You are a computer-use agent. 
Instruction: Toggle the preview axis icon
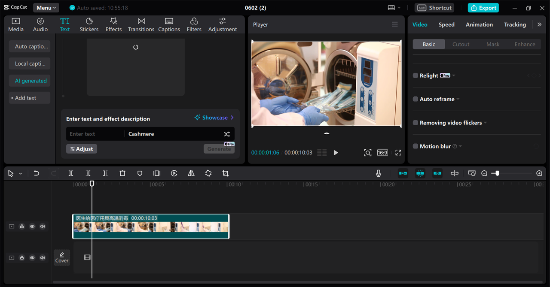[x=455, y=173]
